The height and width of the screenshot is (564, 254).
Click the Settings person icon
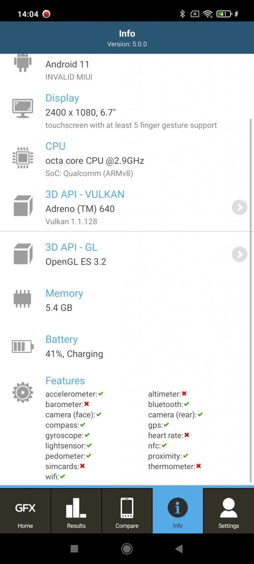(229, 507)
